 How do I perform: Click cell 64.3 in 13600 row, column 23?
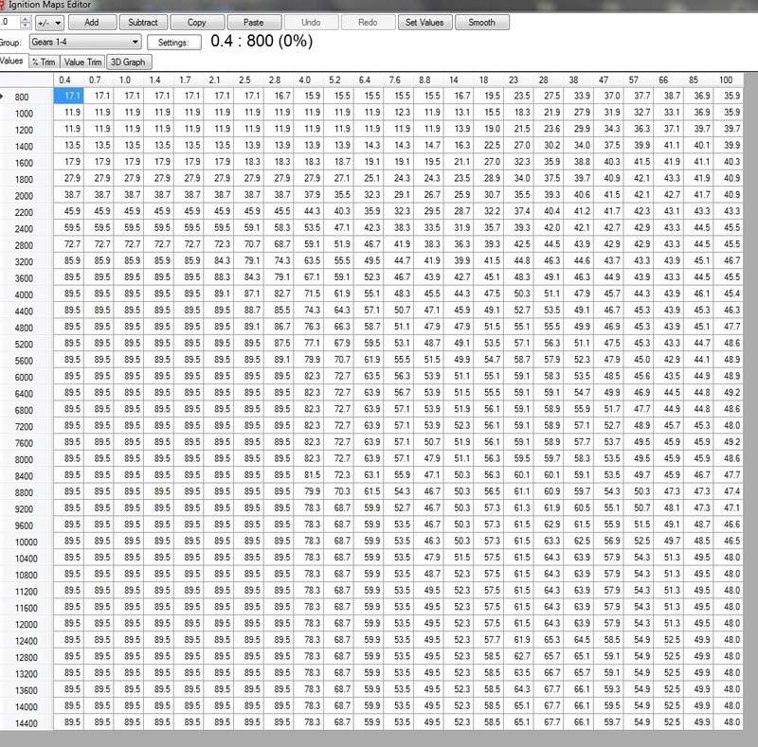click(x=518, y=689)
